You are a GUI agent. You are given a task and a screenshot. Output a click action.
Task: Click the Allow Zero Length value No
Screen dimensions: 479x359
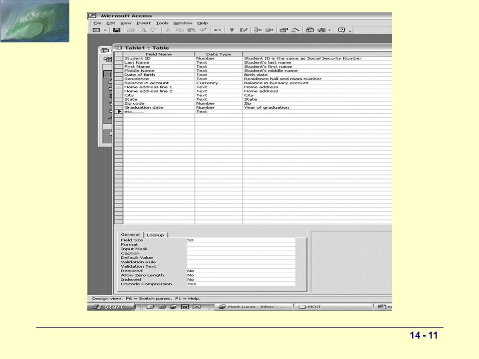pyautogui.click(x=241, y=275)
